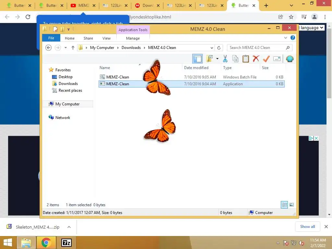Select My Computer in navigation pane
Image resolution: width=332 pixels, height=249 pixels.
67,104
